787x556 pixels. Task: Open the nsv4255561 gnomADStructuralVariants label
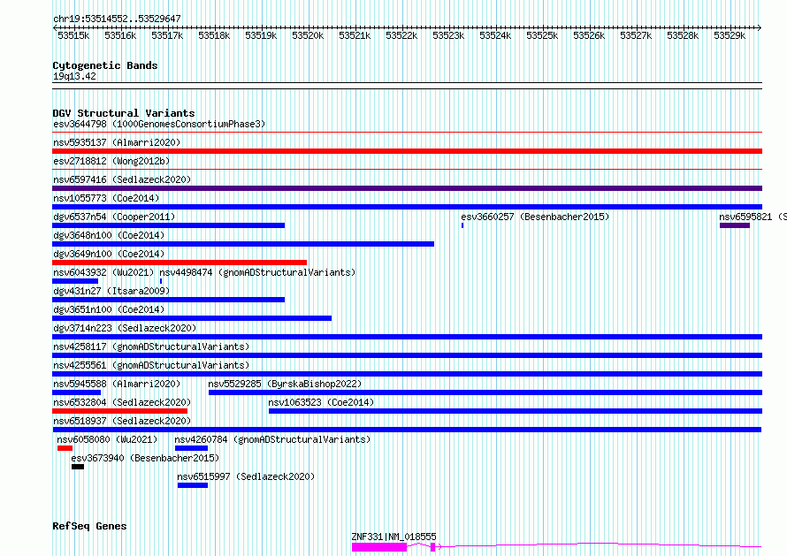click(151, 365)
